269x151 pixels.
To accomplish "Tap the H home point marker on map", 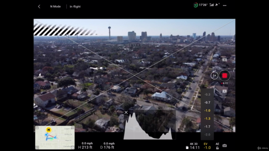I will 49,130.
